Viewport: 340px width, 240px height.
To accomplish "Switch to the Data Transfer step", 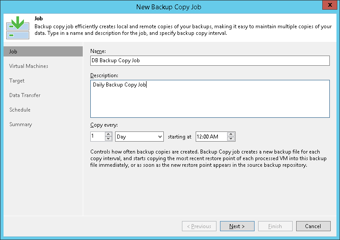I will point(25,95).
